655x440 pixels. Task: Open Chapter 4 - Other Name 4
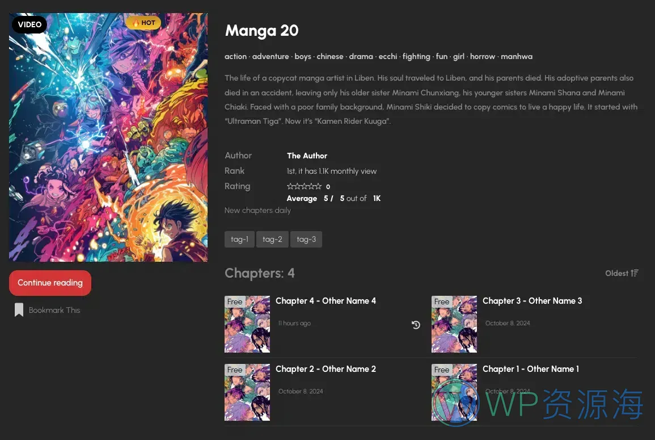tap(326, 301)
